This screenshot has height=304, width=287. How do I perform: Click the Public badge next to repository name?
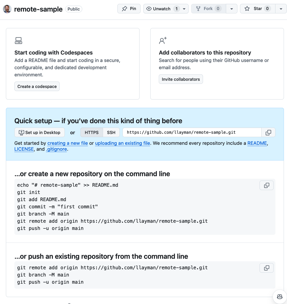[74, 9]
